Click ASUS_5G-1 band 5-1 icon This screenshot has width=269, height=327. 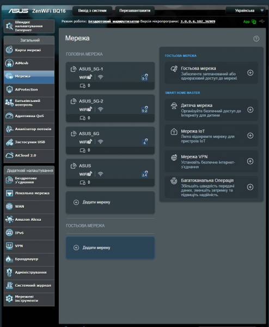point(145,77)
